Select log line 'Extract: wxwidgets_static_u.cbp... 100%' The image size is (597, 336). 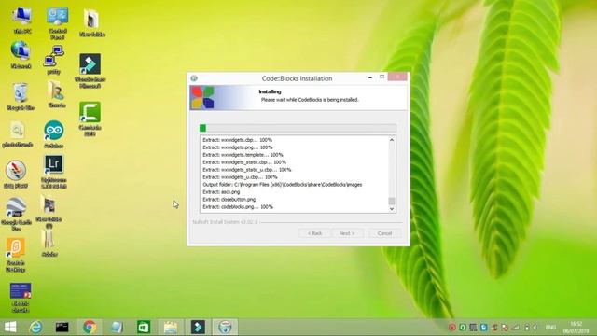click(246, 170)
